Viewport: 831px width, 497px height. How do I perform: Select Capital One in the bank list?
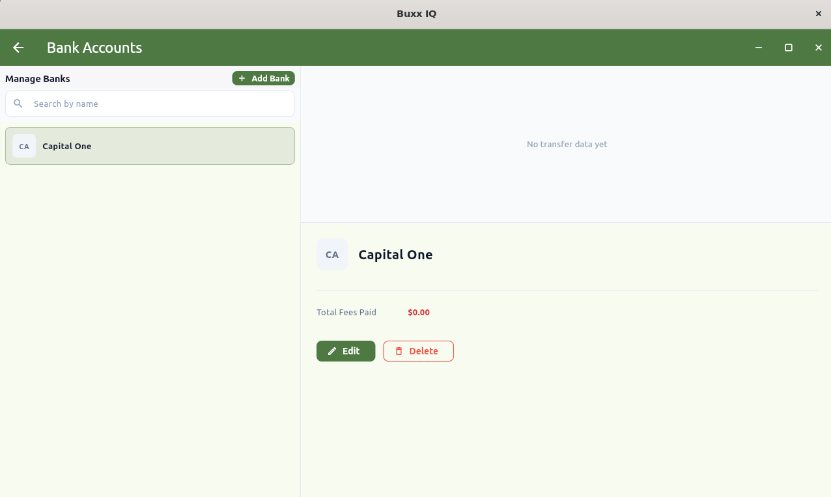[x=150, y=146]
